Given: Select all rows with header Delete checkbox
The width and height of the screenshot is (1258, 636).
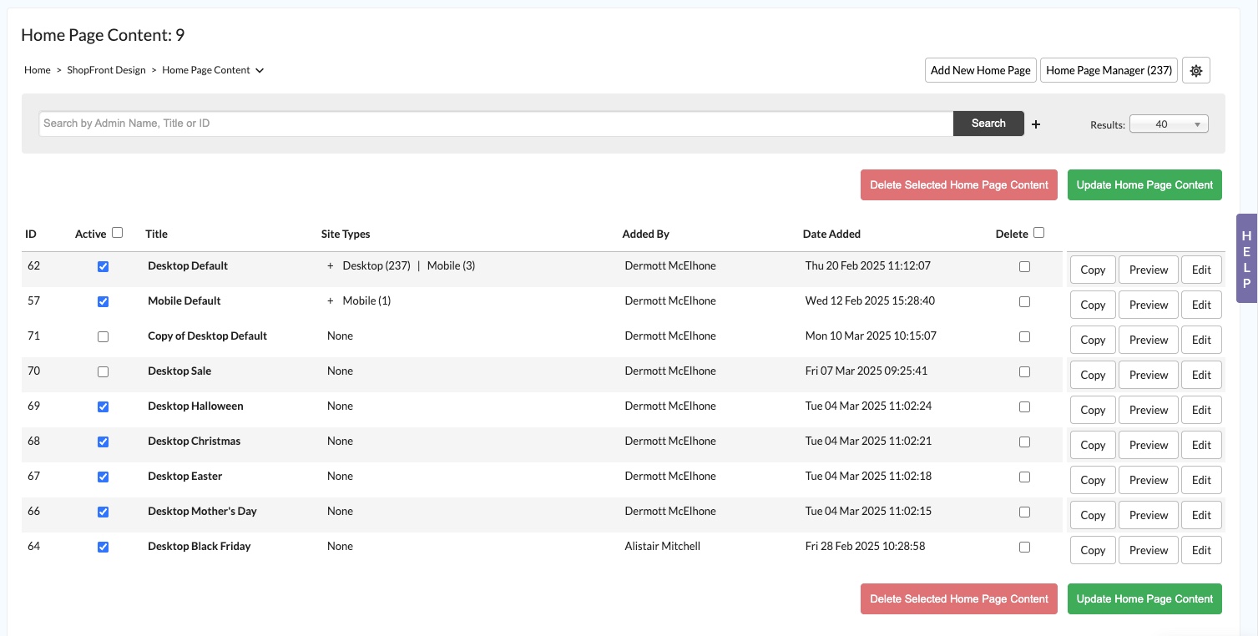Looking at the screenshot, I should tap(1038, 233).
